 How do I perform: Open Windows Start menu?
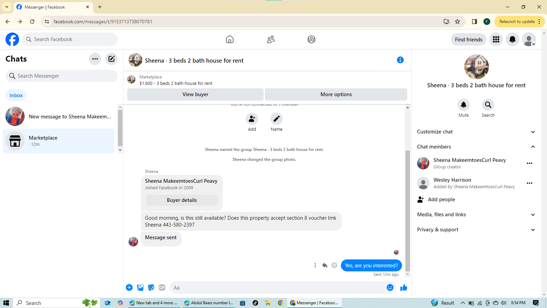pos(6,303)
